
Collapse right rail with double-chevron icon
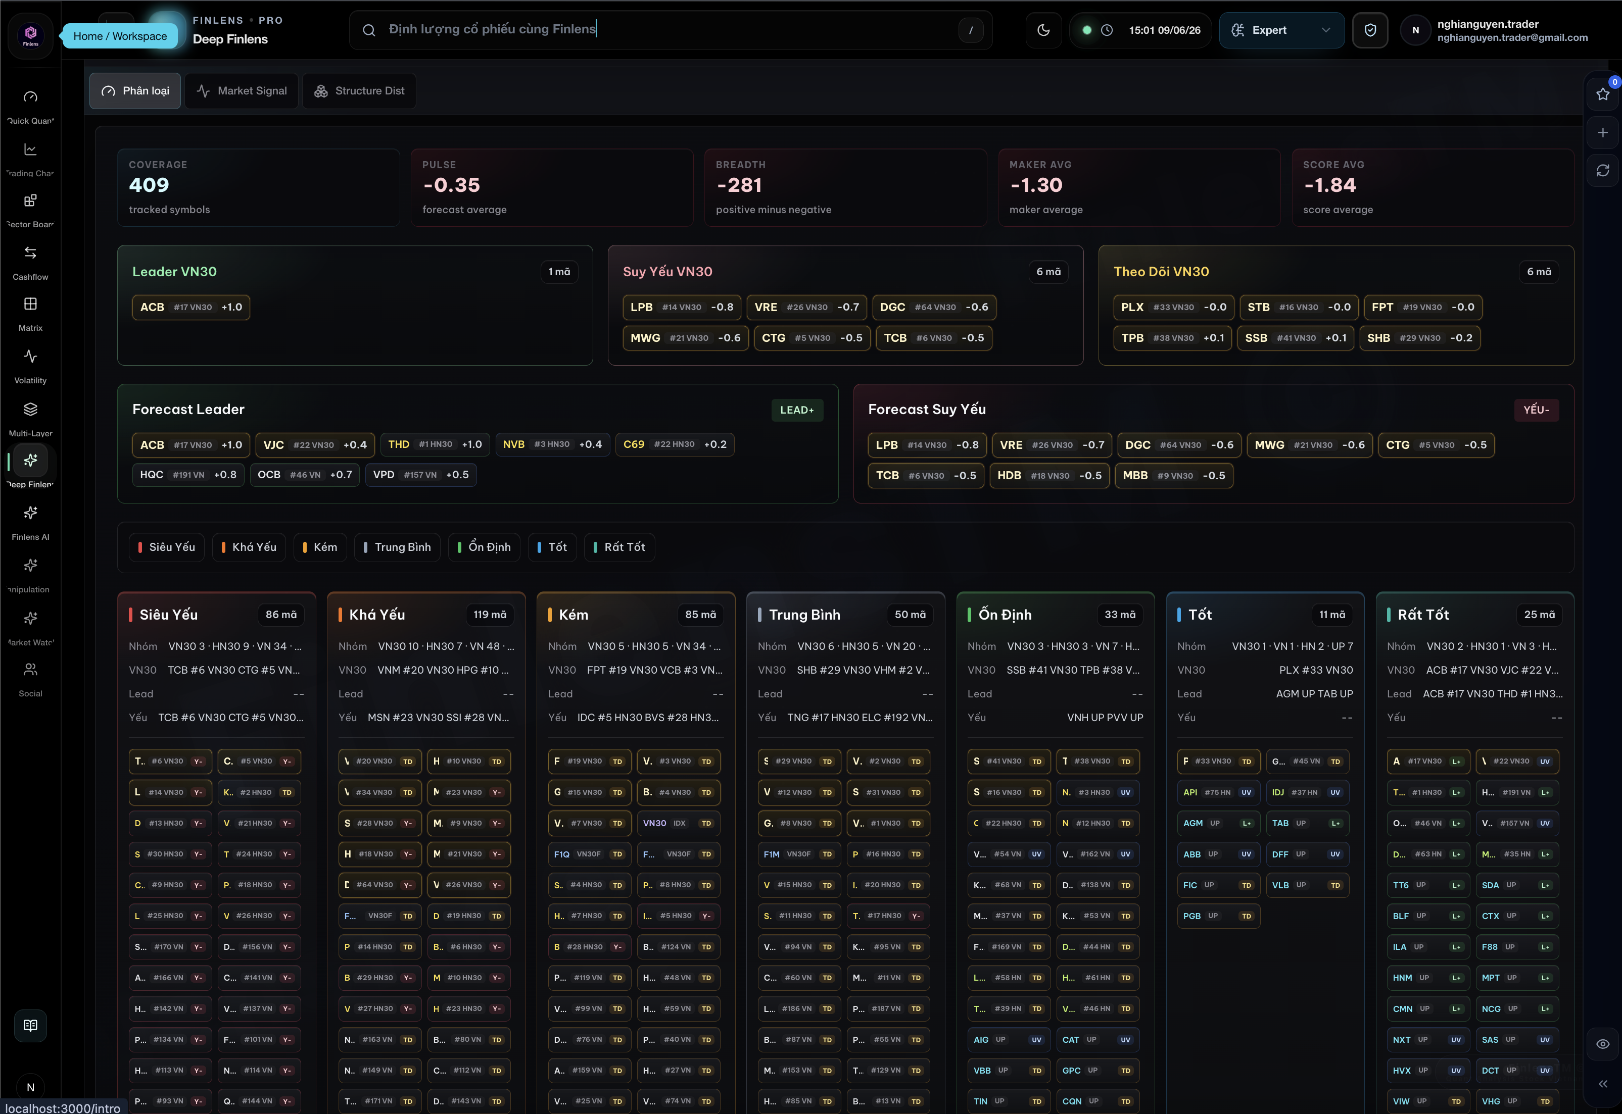coord(1602,1083)
